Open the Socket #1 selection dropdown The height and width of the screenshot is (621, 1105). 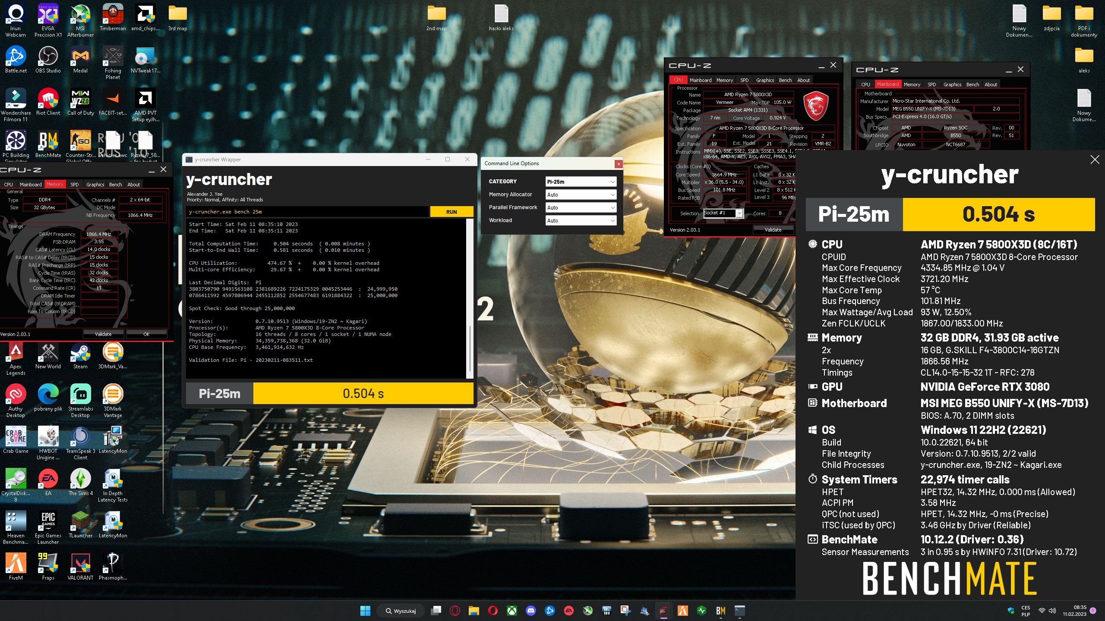723,213
